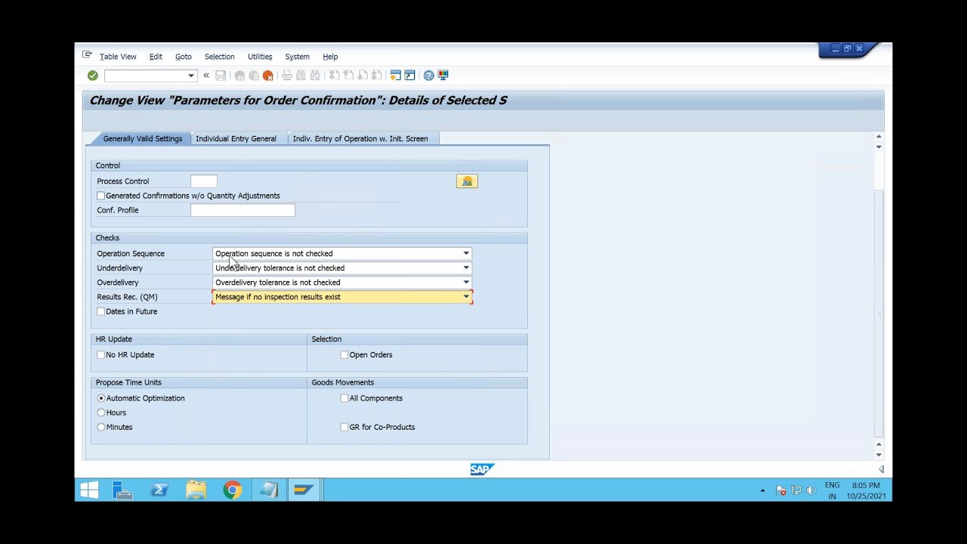Viewport: 967px width, 544px height.
Task: Expand the Results Rec. (QM) dropdown
Action: pos(466,297)
